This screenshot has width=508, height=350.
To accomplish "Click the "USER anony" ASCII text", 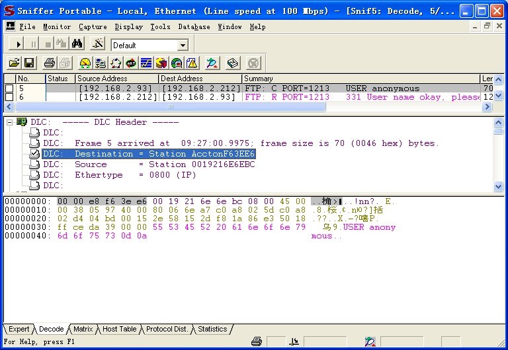I will pyautogui.click(x=369, y=227).
